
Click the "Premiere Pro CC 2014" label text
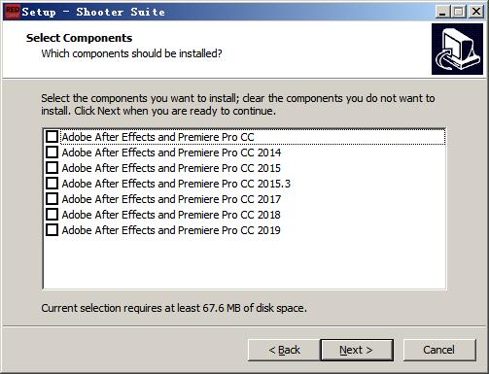point(229,153)
